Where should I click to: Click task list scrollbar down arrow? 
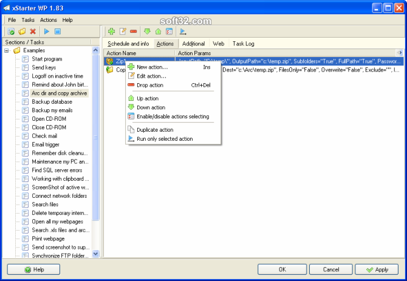[x=95, y=254]
